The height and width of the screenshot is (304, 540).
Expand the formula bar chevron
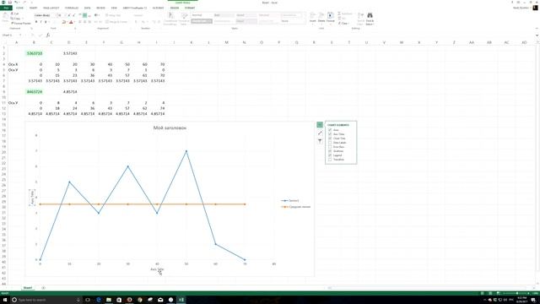537,35
